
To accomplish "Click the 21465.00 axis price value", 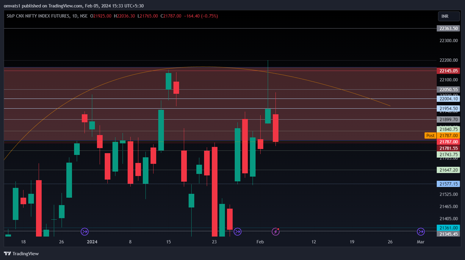I will 448,207.
